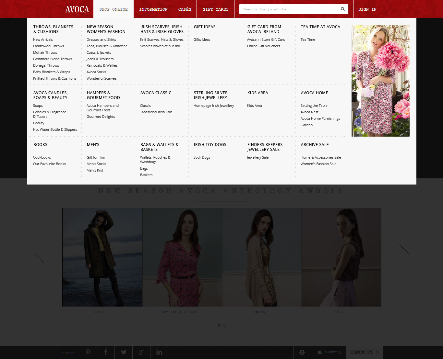Image resolution: width=443 pixels, height=359 pixels.
Task: Open Lambswool Throws link
Action: point(49,46)
